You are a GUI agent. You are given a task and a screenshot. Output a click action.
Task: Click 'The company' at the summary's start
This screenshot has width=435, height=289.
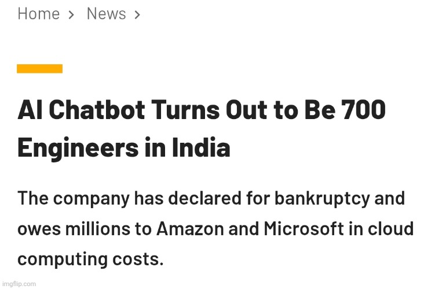(x=74, y=199)
